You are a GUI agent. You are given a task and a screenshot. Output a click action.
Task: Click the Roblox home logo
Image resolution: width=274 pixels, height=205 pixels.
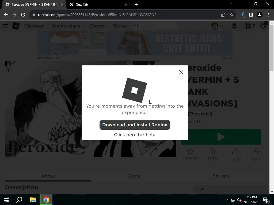coord(16,26)
